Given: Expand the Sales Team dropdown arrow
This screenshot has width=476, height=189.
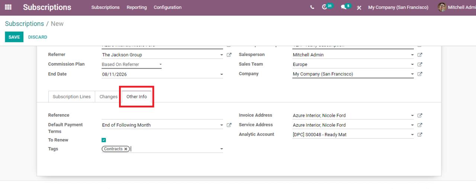Looking at the screenshot, I should click(x=412, y=64).
